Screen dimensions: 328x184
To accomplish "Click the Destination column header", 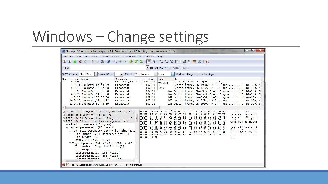I will (x=121, y=79).
